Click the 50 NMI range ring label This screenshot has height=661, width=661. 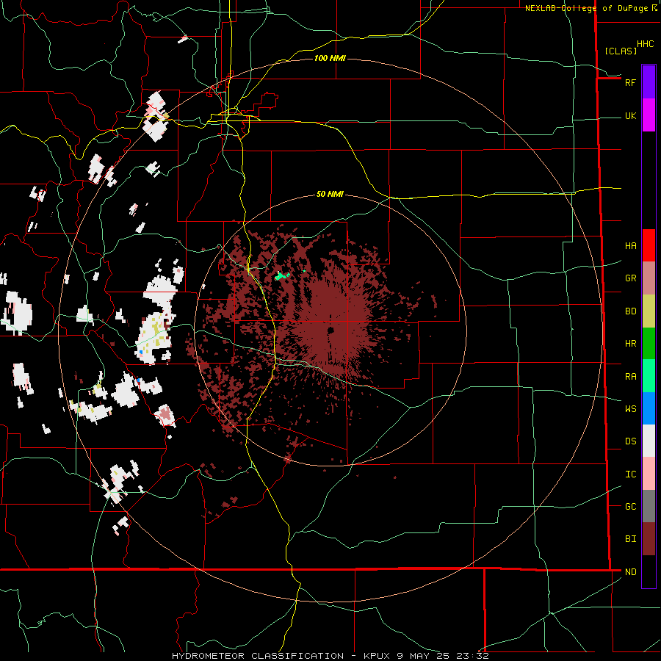[330, 195]
